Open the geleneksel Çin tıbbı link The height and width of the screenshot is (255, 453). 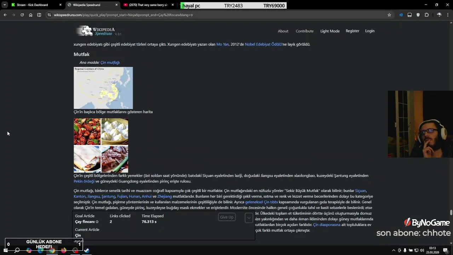[262, 202]
